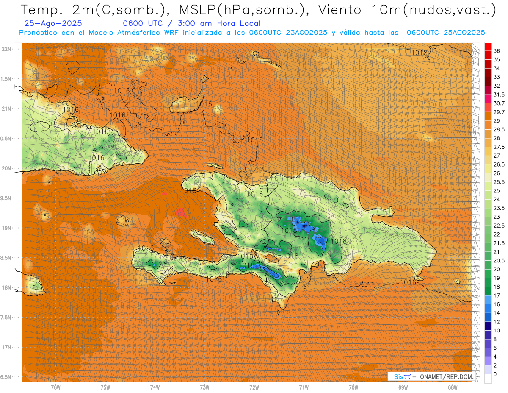Click the legend value "14"
The height and width of the screenshot is (393, 508).
click(x=497, y=313)
